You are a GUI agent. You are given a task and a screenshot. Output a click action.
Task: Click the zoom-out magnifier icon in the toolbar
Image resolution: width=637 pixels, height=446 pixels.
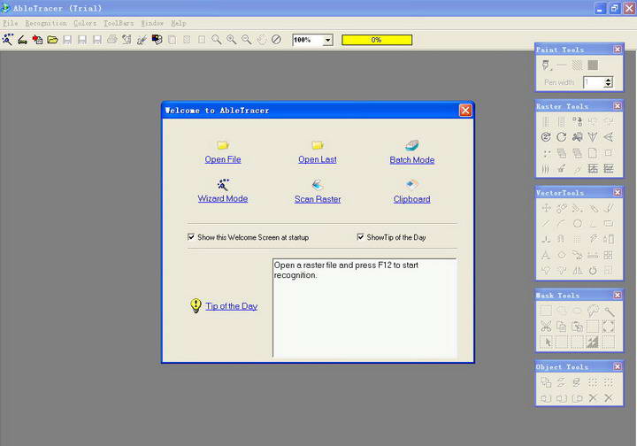(247, 40)
